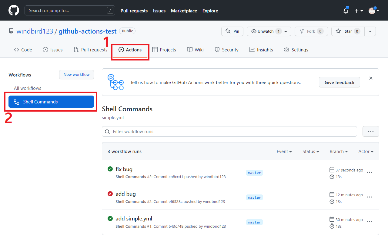The height and width of the screenshot is (238, 388).
Task: Open the add simple.yml workflow run
Action: click(x=134, y=218)
